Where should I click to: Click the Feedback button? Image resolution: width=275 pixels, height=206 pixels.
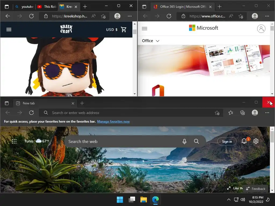[x=256, y=189]
